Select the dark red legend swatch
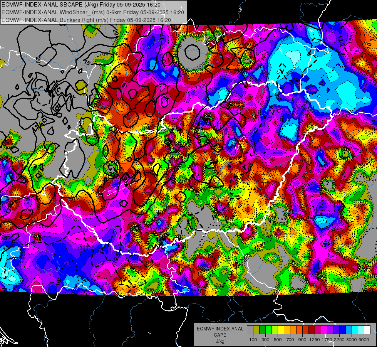 (x=312, y=330)
